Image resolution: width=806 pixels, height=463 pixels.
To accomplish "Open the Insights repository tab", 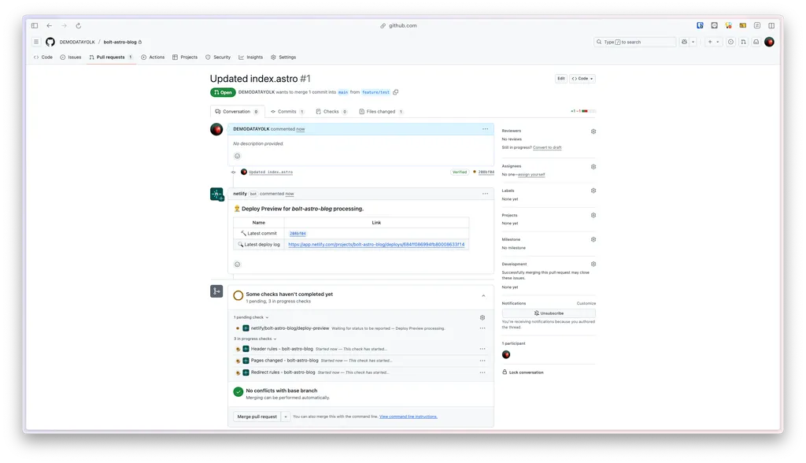I will pyautogui.click(x=251, y=57).
